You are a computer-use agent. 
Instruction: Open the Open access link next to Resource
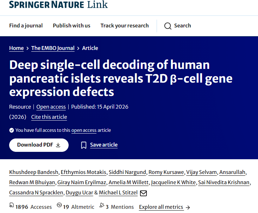pyautogui.click(x=51, y=107)
